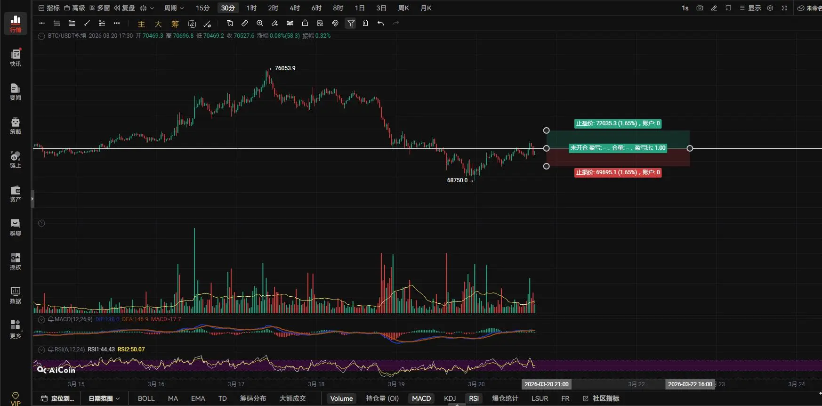Click the take-profit handle circle of position tool
The height and width of the screenshot is (406, 822).
[546, 130]
